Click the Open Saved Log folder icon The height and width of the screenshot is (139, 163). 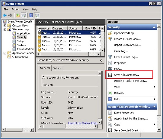pyautogui.click(x=110, y=33)
